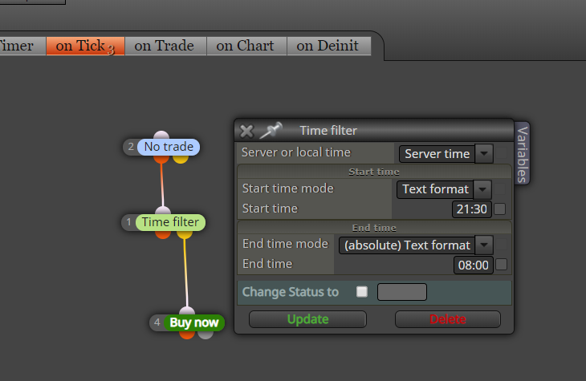Select the Time filter block
The height and width of the screenshot is (381, 586).
click(170, 222)
